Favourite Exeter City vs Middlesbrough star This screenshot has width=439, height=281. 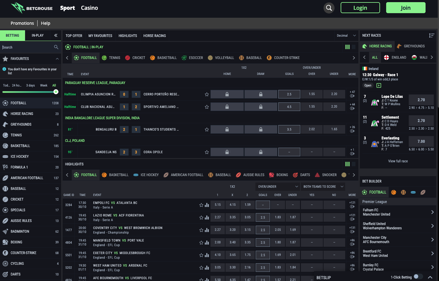(201, 255)
